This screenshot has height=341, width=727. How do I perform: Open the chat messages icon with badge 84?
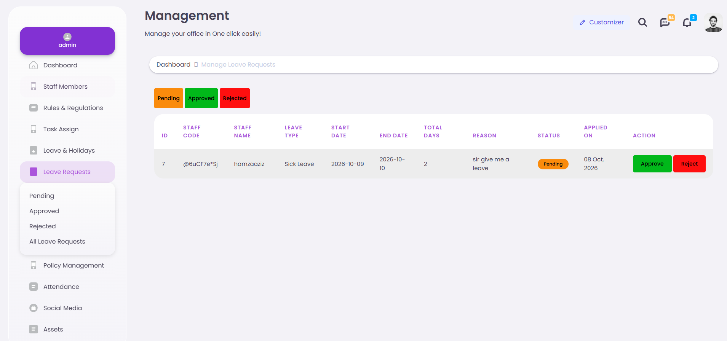tap(665, 22)
